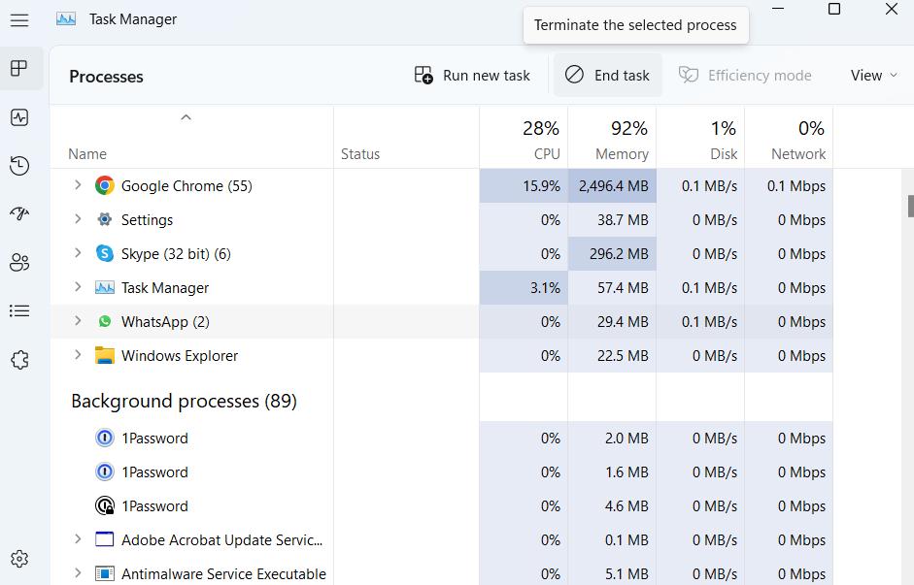The image size is (914, 585).
Task: Expand the WhatsApp (2) process group
Action: 78,321
